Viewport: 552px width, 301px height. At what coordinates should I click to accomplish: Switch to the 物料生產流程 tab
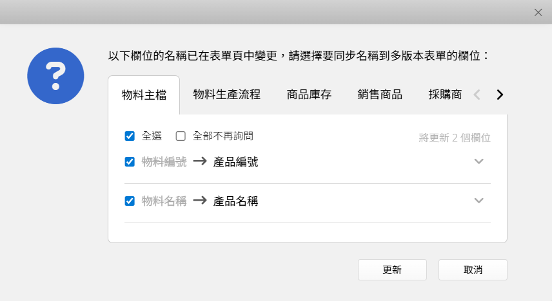(227, 95)
